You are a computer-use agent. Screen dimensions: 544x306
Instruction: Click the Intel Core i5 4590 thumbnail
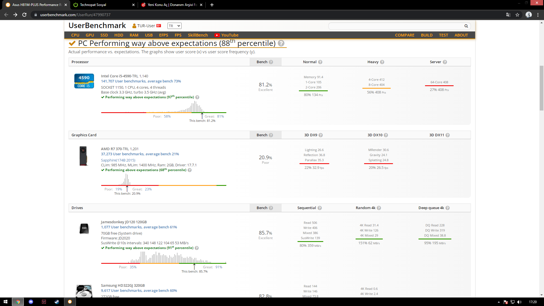[x=84, y=81]
